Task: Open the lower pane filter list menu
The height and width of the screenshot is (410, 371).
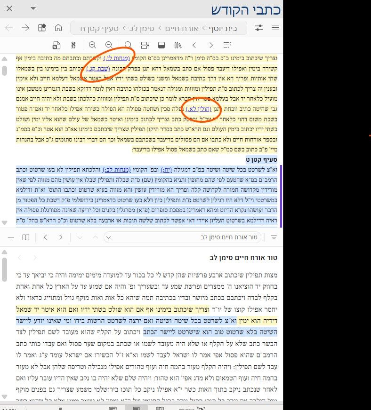Action: (x=274, y=237)
